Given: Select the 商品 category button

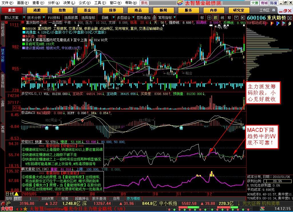Looking at the screenshot, I should (138, 10).
